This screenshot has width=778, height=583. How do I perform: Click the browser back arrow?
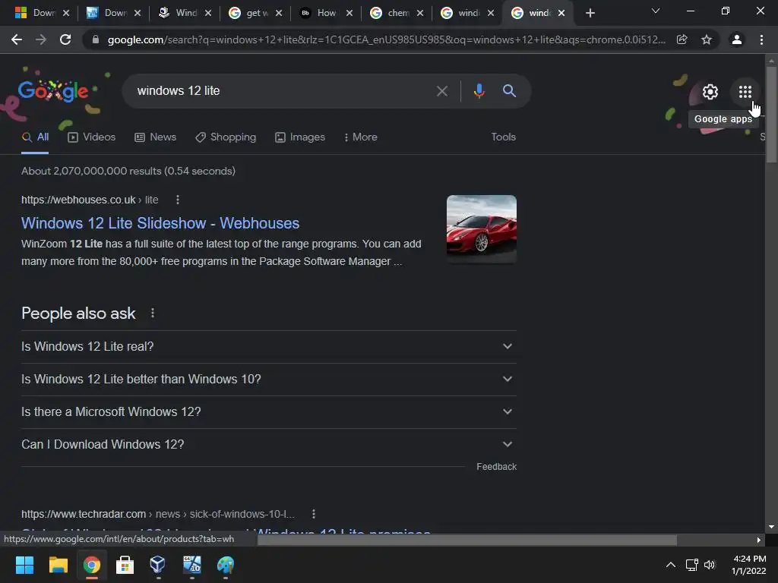[x=17, y=39]
